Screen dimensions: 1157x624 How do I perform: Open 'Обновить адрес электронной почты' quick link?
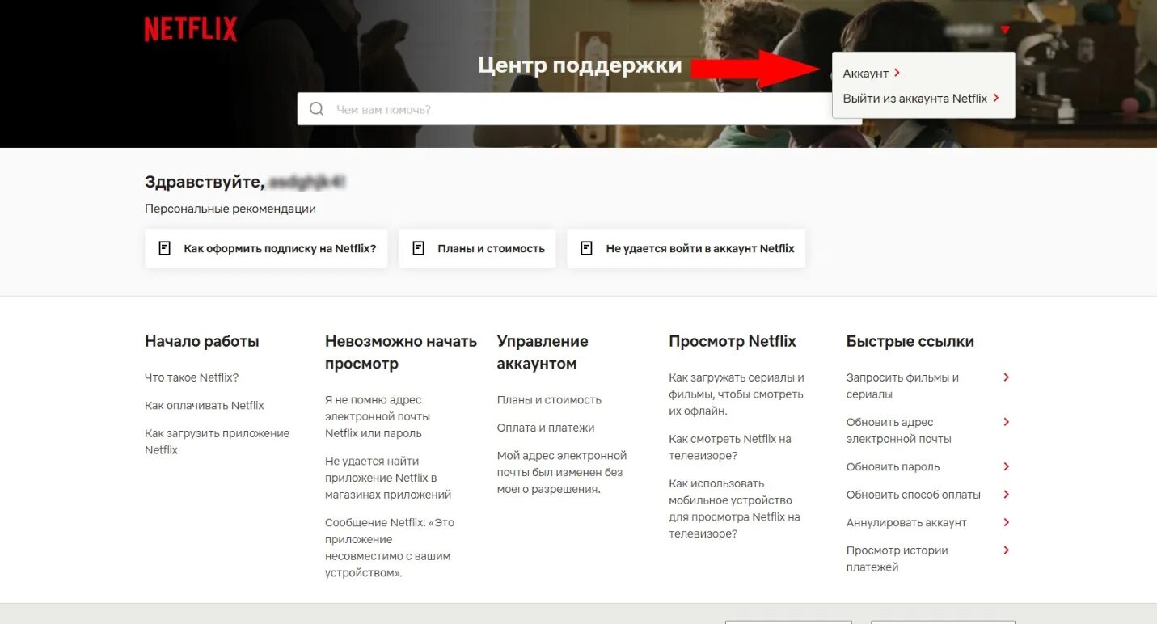(x=899, y=430)
